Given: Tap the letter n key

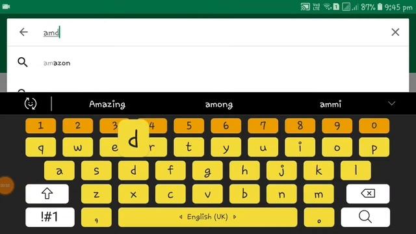Looking at the screenshot, I should point(281,194).
